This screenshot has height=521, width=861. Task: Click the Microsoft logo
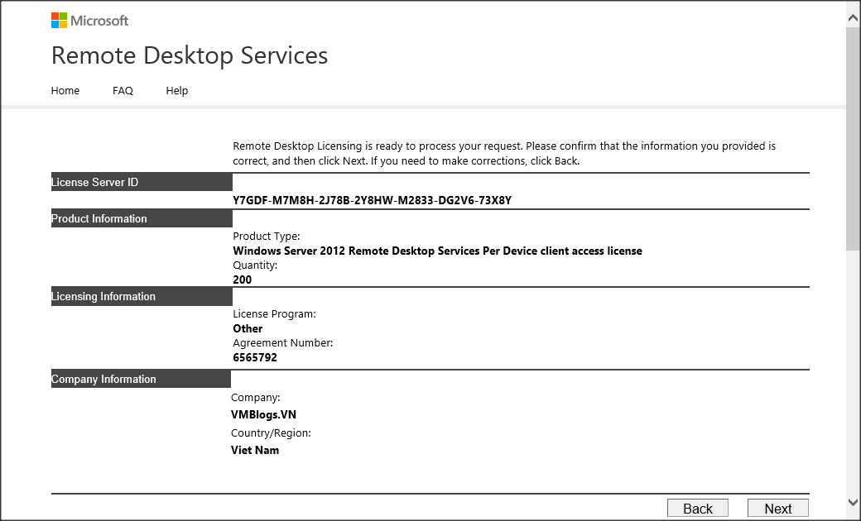[89, 21]
